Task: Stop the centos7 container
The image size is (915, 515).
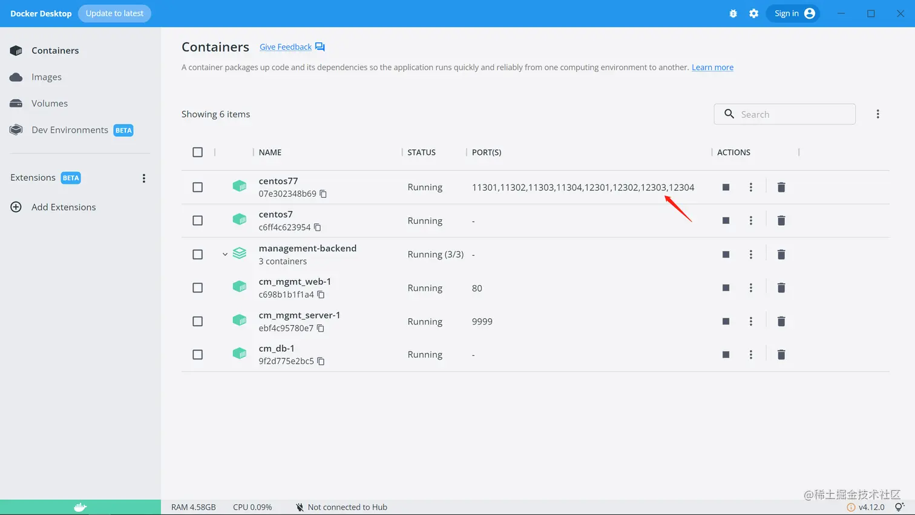Action: tap(726, 221)
